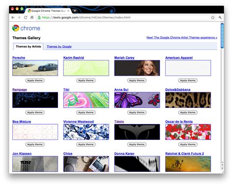The image size is (233, 186).
Task: Select the Google Chrome Themes Gallery browser tab
Action: tap(48, 11)
